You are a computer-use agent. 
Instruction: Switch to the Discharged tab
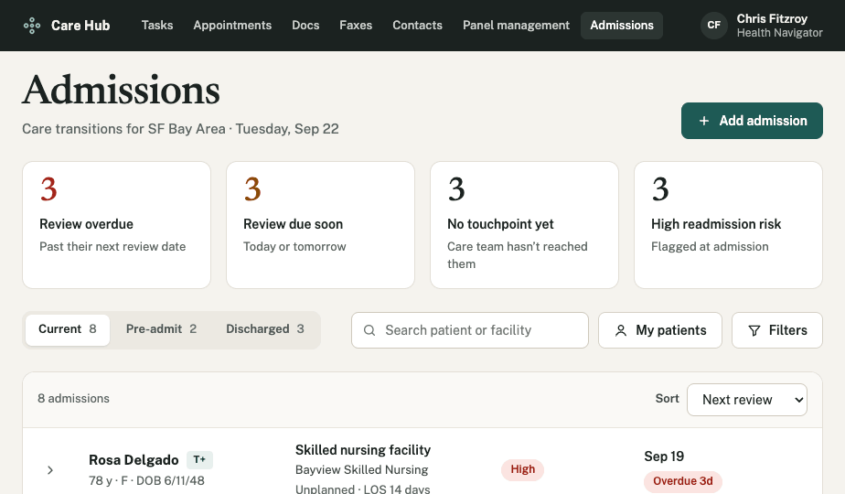point(264,329)
